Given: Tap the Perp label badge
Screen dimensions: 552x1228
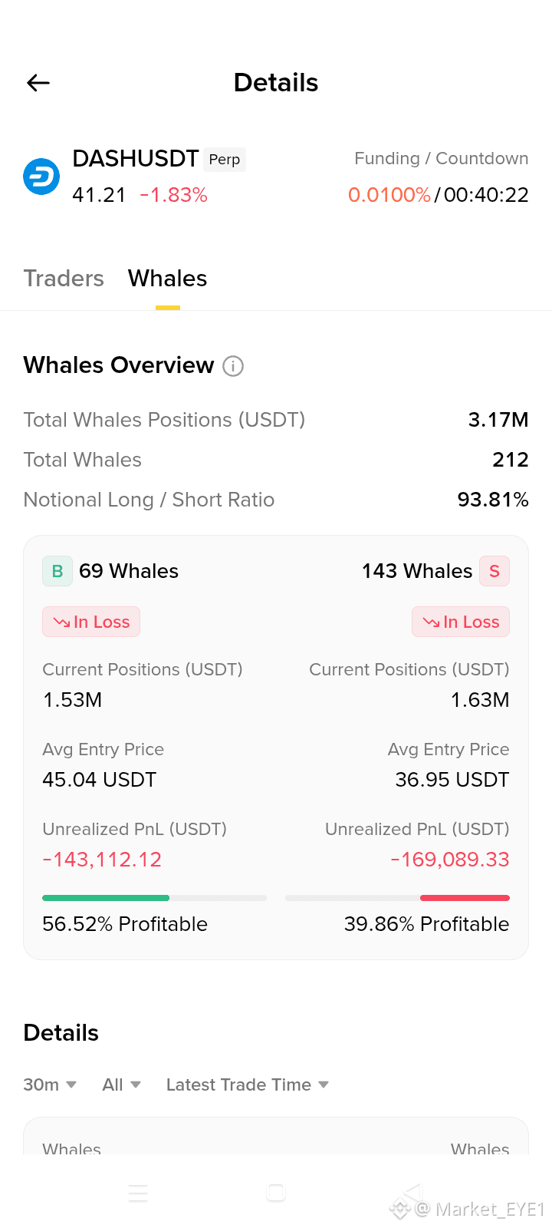Looking at the screenshot, I should click(x=225, y=160).
